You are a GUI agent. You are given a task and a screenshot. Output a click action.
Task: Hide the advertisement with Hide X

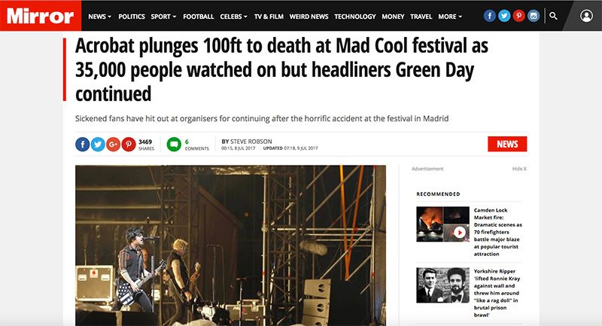[519, 169]
